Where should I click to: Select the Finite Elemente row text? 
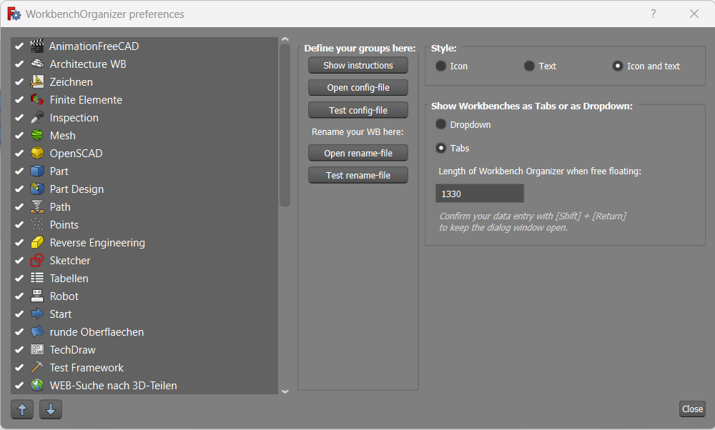[86, 99]
